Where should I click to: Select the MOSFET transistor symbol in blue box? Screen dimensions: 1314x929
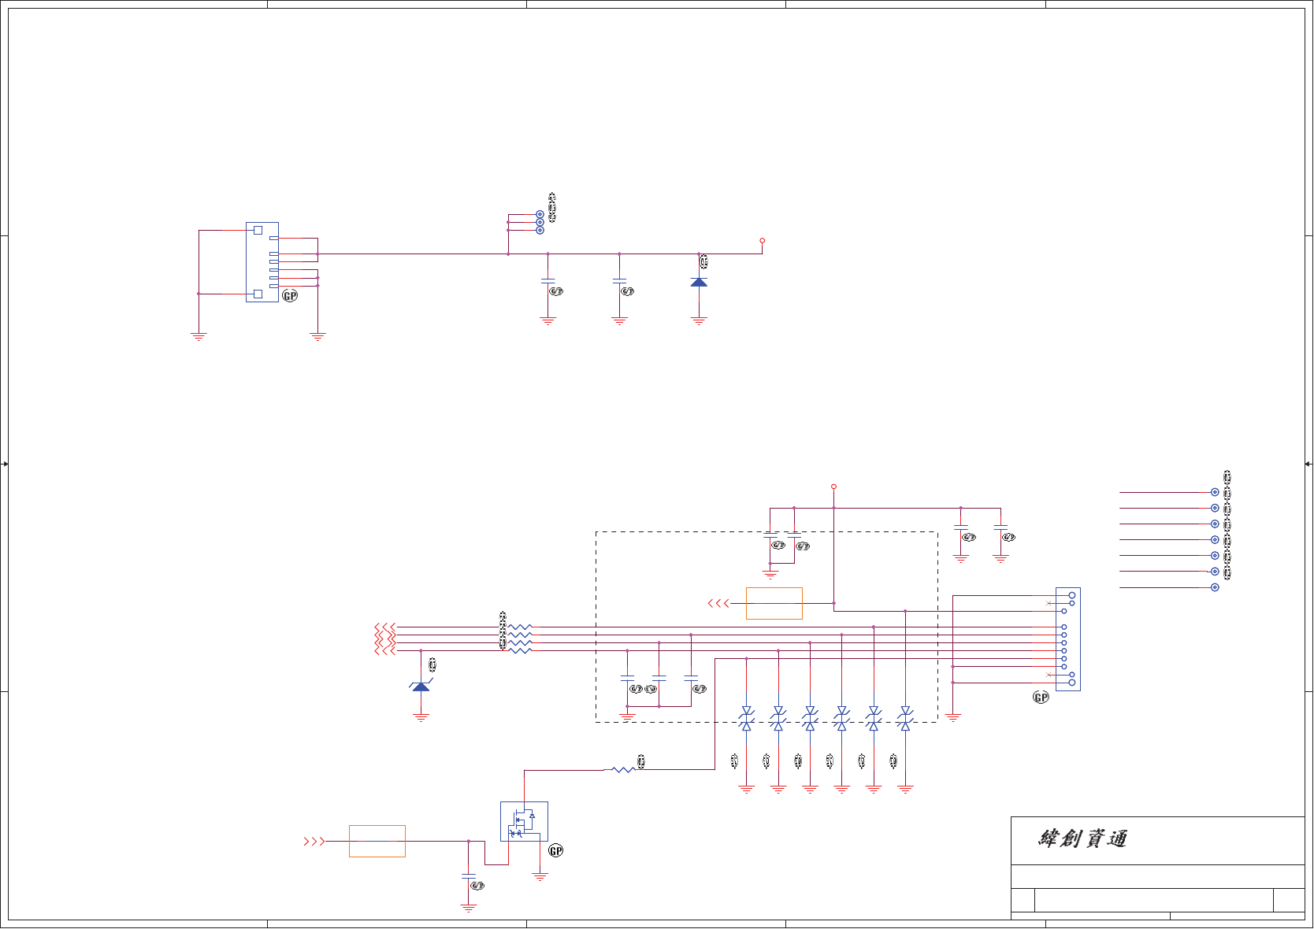coord(524,821)
